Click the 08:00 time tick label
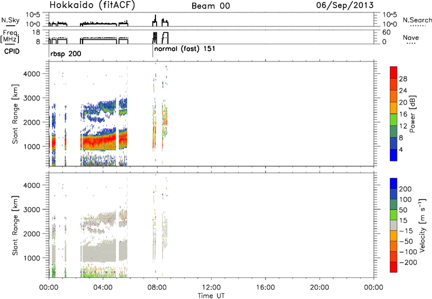 157,288
